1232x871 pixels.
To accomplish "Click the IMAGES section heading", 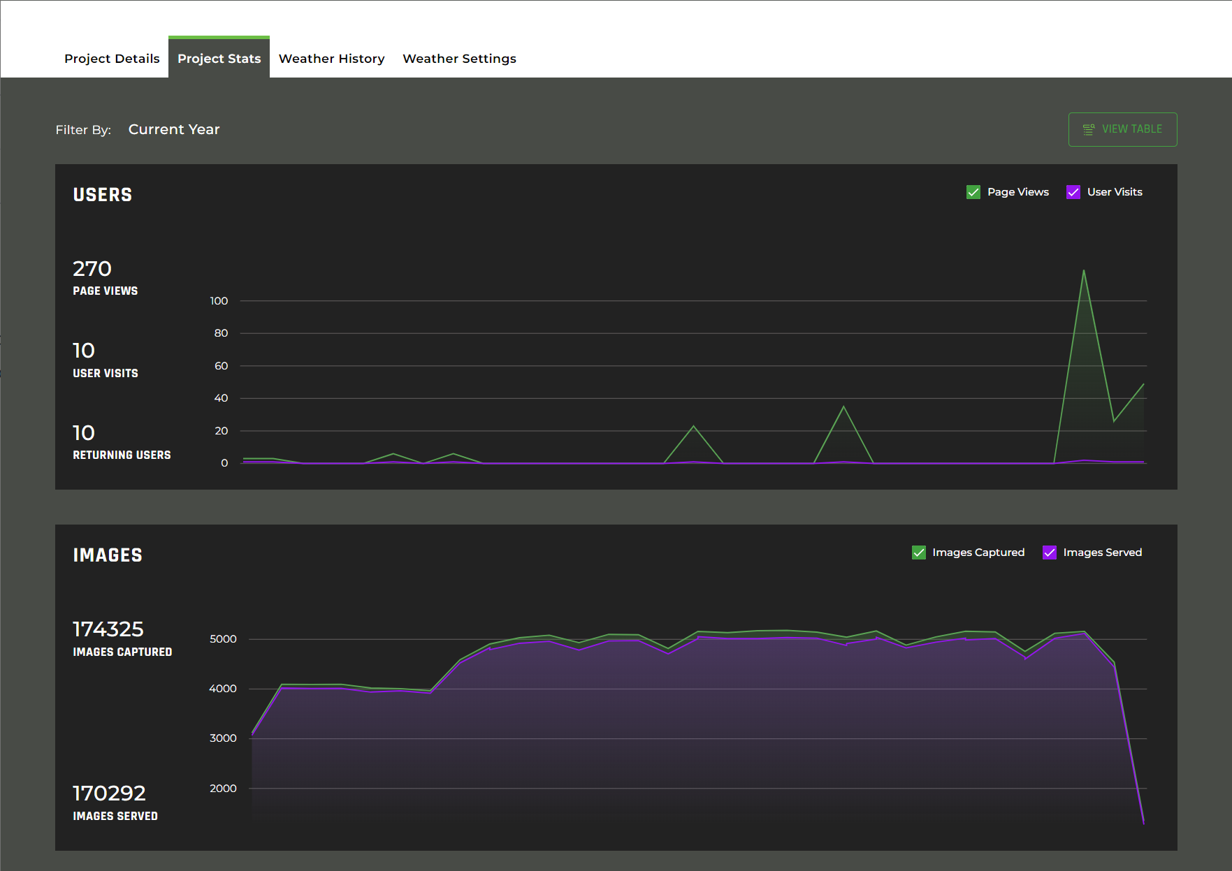I will point(108,555).
